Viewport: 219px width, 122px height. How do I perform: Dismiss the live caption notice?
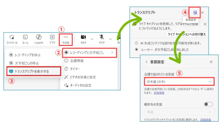[x=205, y=24]
